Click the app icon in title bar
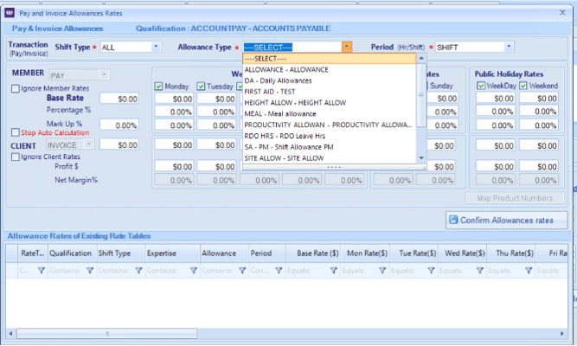This screenshot has width=577, height=346. point(10,13)
